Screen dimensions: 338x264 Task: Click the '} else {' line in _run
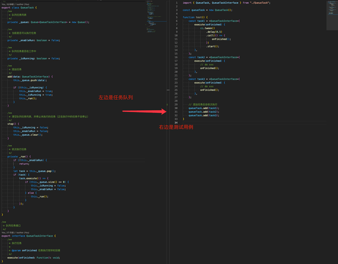click(x=31, y=193)
